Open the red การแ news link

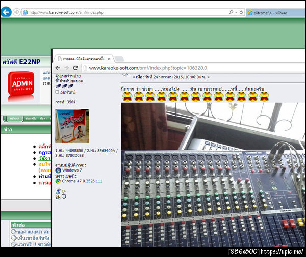(45, 183)
